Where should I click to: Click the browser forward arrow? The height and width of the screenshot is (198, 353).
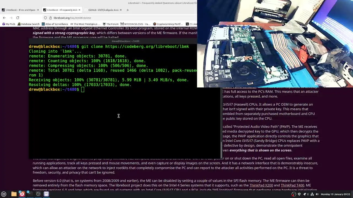(x=11, y=18)
